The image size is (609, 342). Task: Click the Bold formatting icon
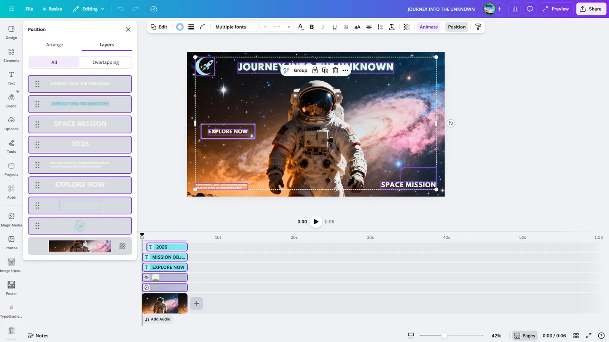(x=312, y=27)
